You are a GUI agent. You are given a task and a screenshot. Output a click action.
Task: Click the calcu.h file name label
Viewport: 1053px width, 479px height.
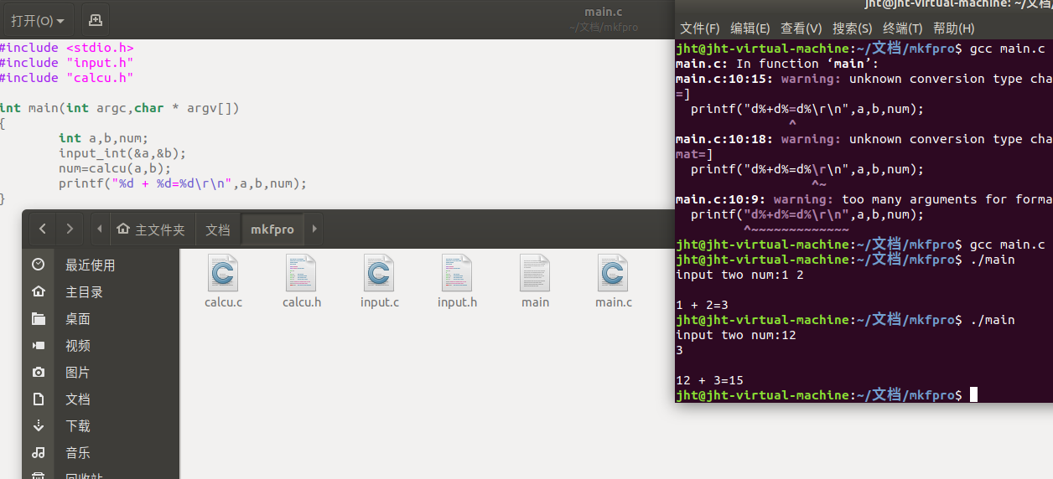[x=302, y=302]
